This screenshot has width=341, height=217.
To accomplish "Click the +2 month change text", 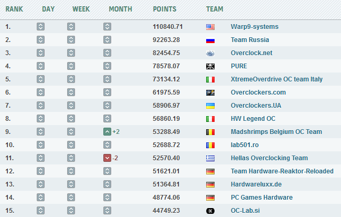I will pyautogui.click(x=116, y=131).
